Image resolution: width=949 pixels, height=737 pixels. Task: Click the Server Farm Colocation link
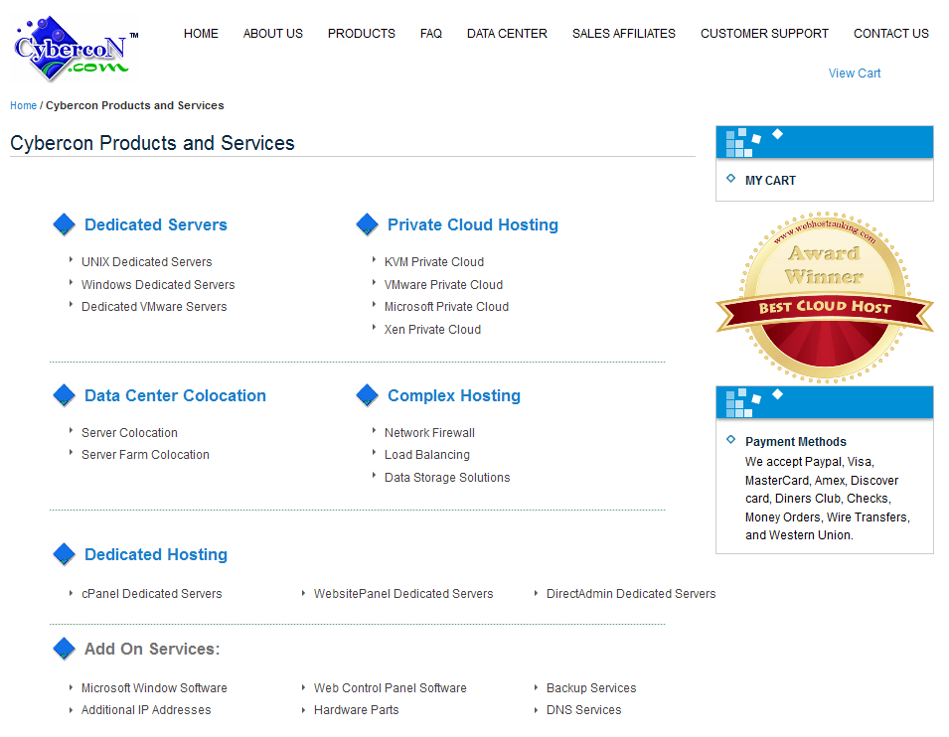145,455
